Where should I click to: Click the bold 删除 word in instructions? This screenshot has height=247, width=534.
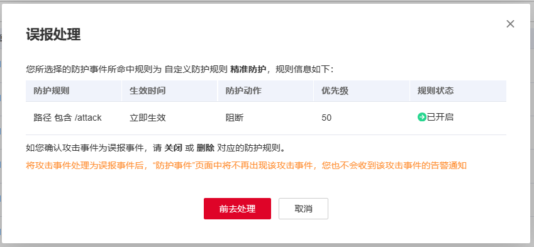(205, 148)
